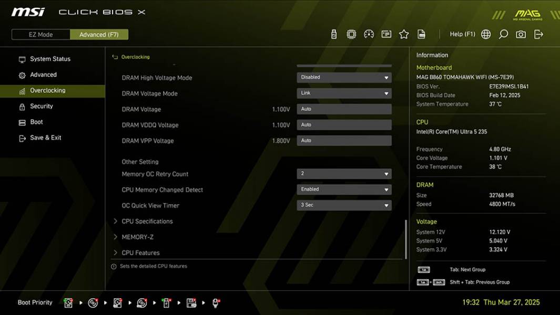Screen dimensions: 560x315
Task: Open DRAM Voltage Mode Link dropdown
Action: pos(344,93)
